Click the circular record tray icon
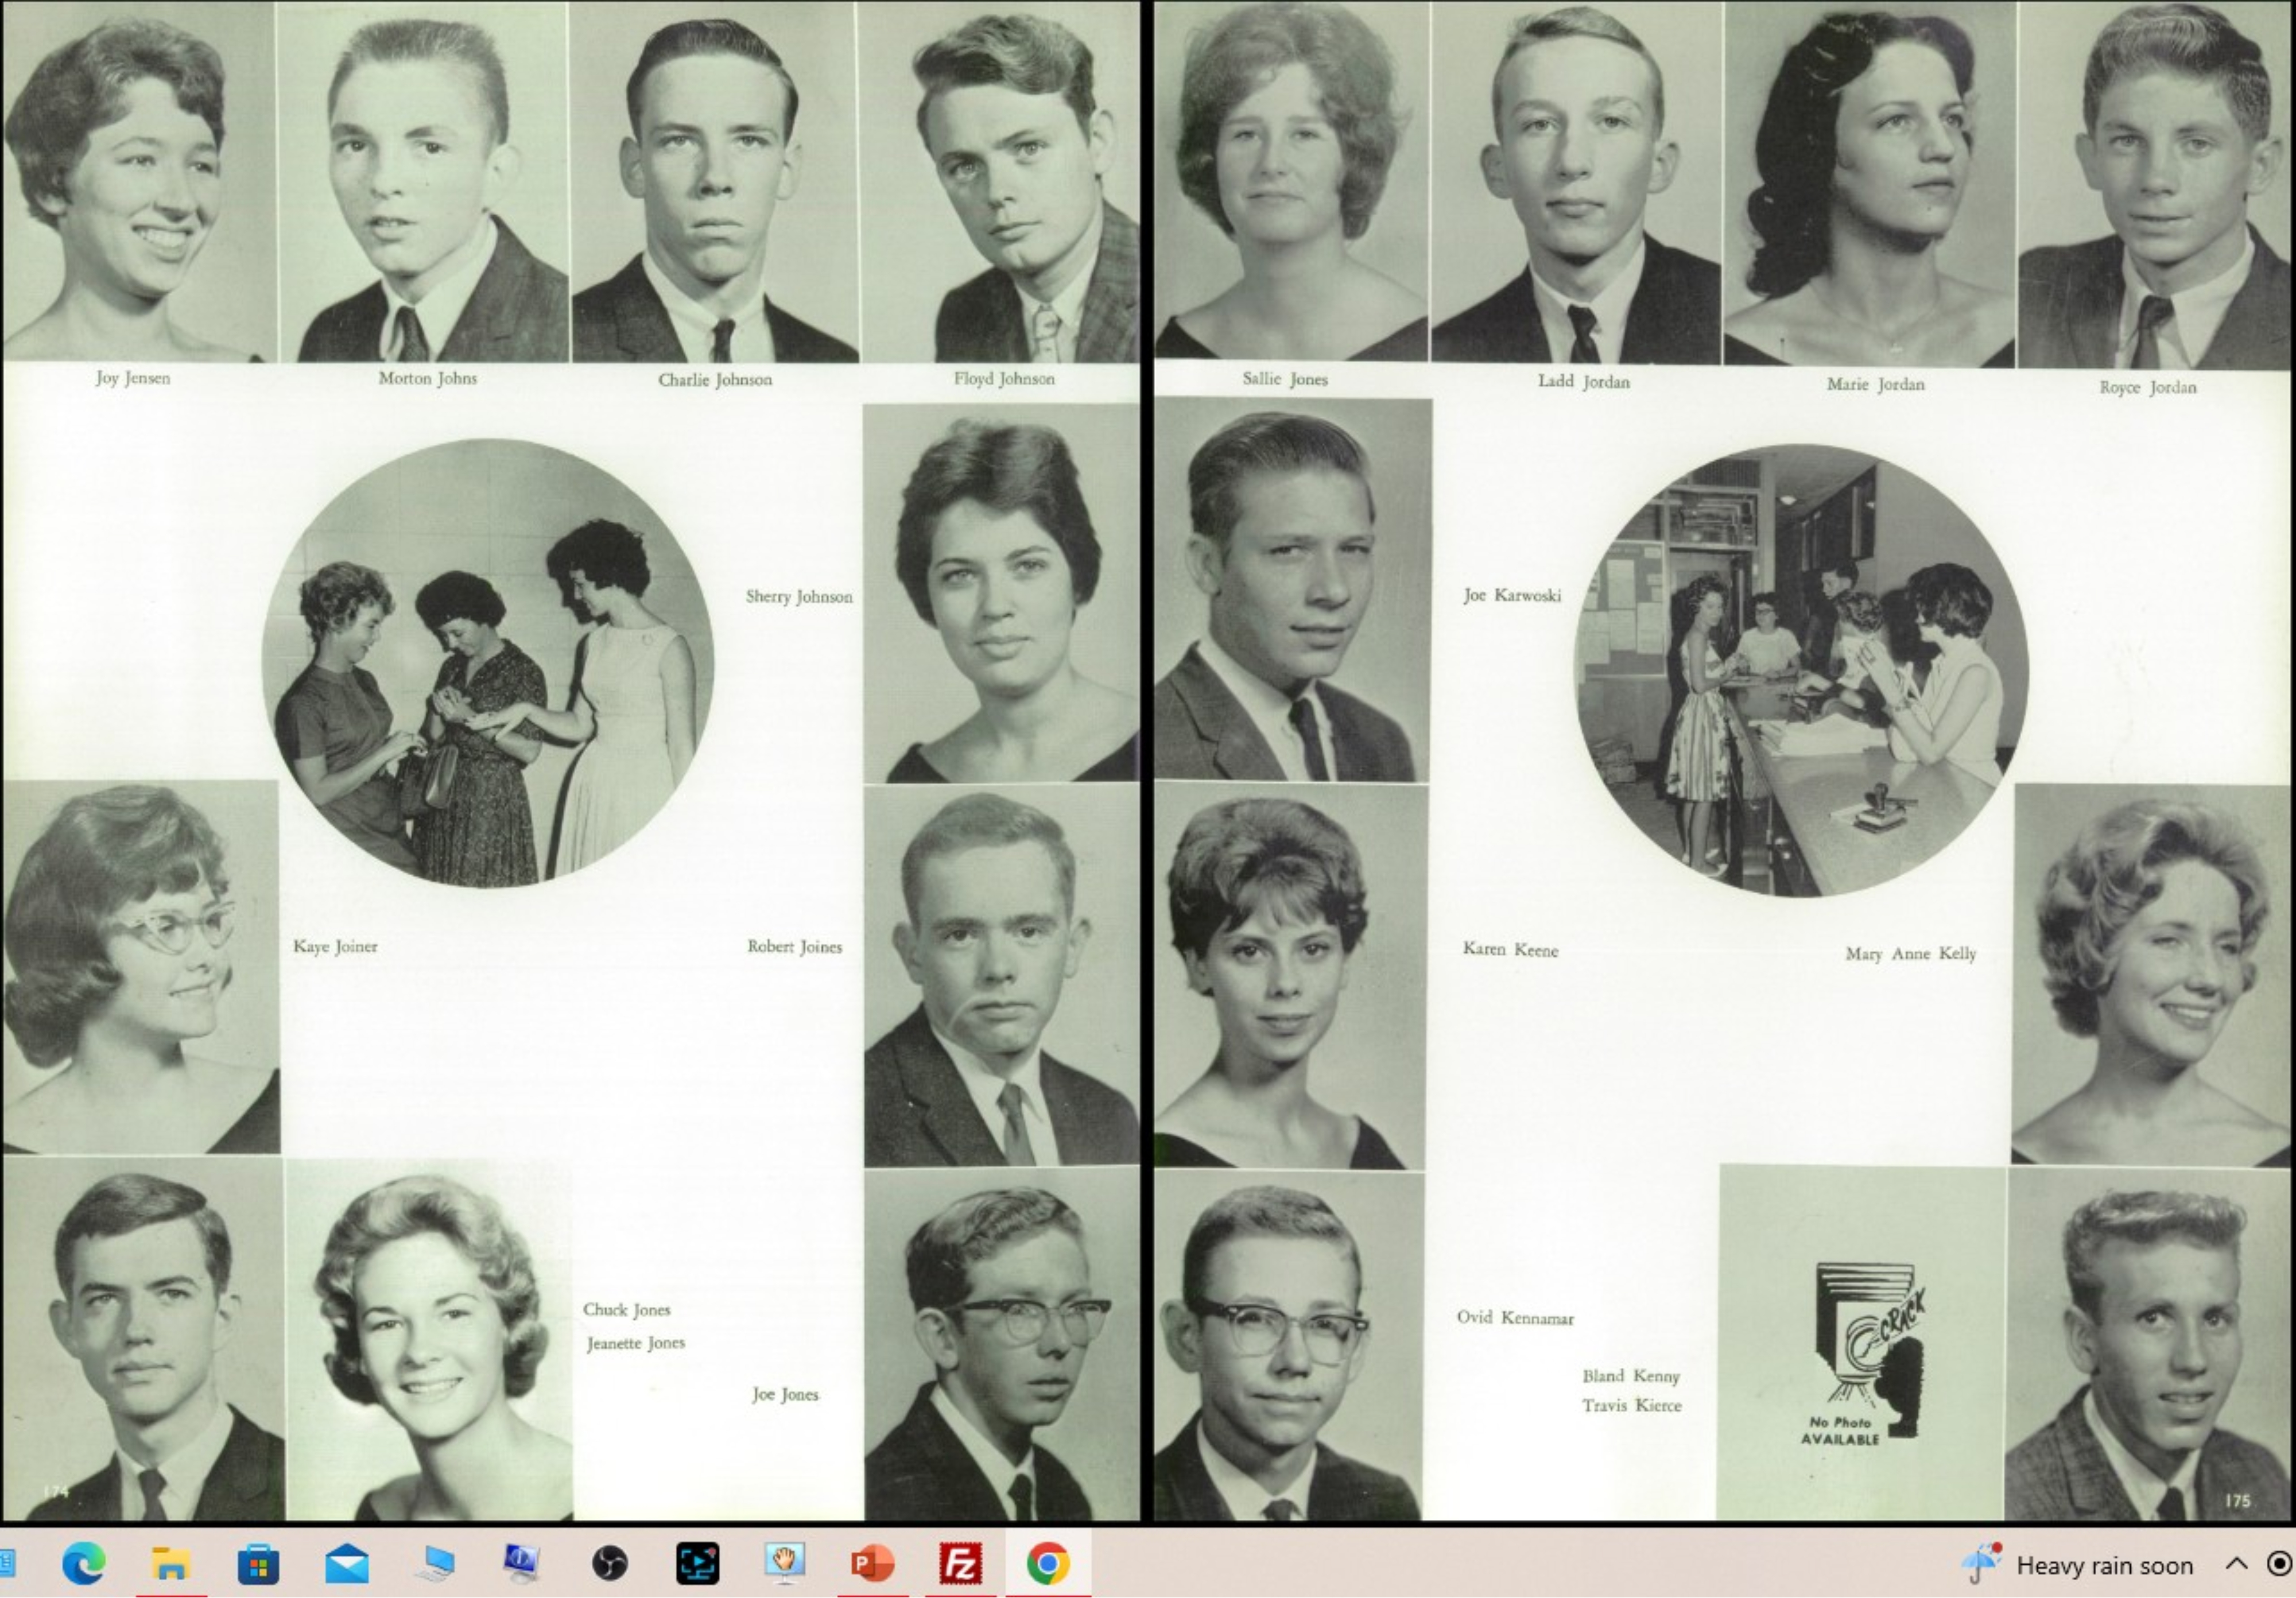 tap(2279, 1564)
